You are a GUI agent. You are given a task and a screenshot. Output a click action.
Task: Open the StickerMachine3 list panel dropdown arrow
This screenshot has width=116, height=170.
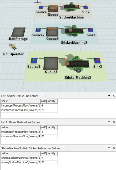[109, 148]
